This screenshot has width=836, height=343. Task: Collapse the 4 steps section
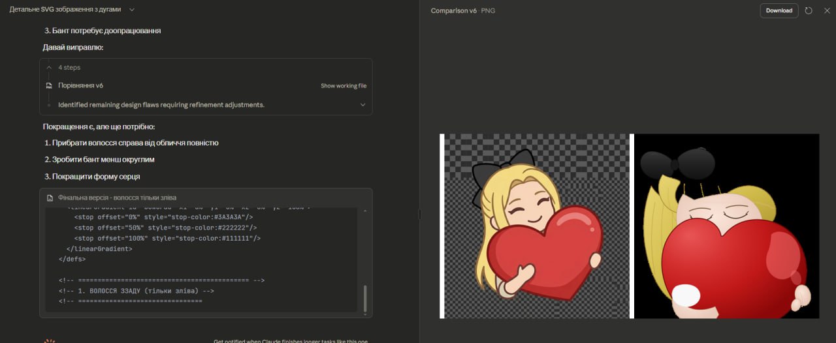(x=49, y=67)
